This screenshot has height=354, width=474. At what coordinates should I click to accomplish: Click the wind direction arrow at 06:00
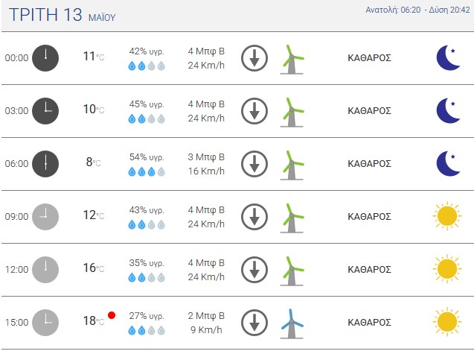pyautogui.click(x=254, y=164)
